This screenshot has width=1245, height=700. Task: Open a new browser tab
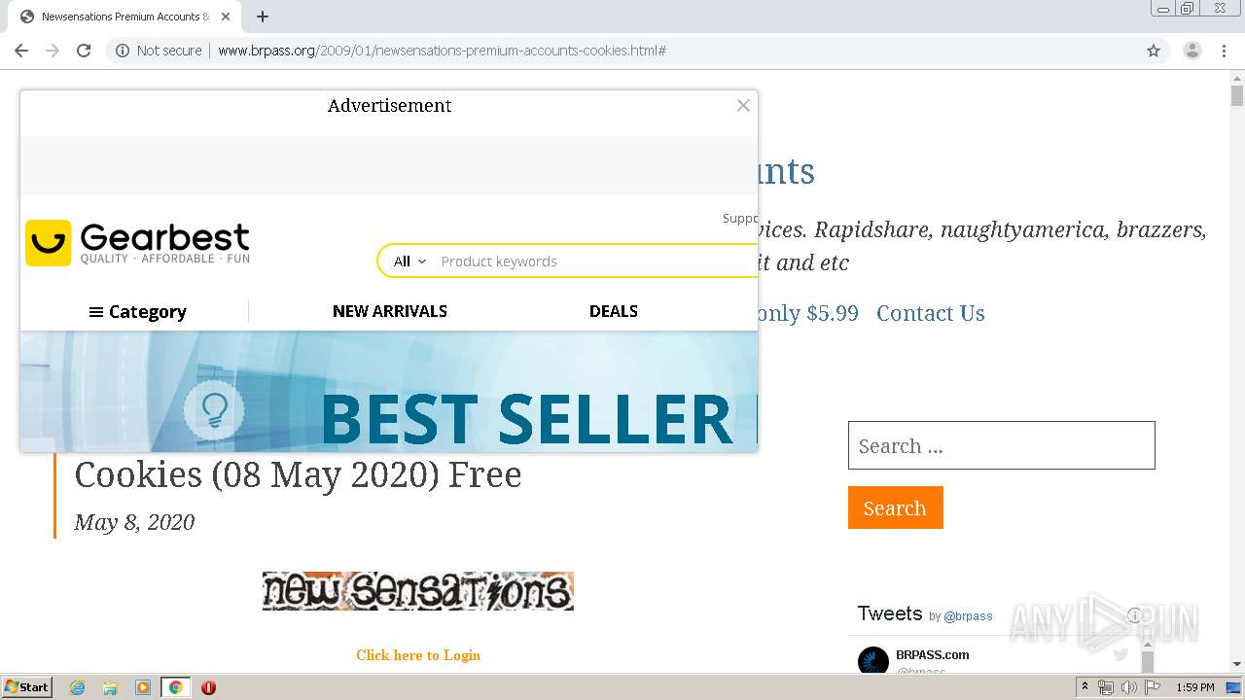pyautogui.click(x=263, y=17)
